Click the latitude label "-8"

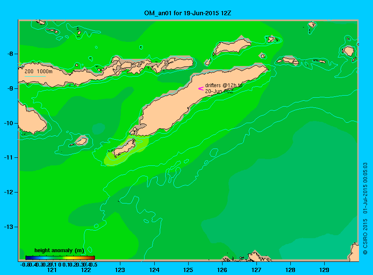coord(10,54)
